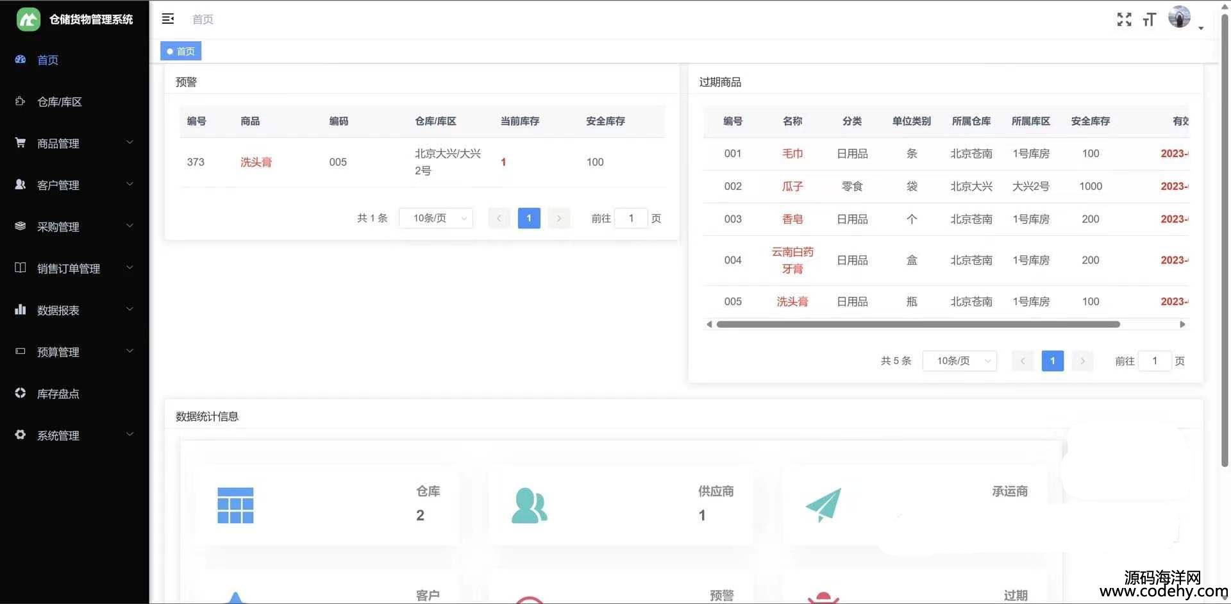Viewport: 1231px width, 604px height.
Task: Click the green app logo icon
Action: pos(28,19)
